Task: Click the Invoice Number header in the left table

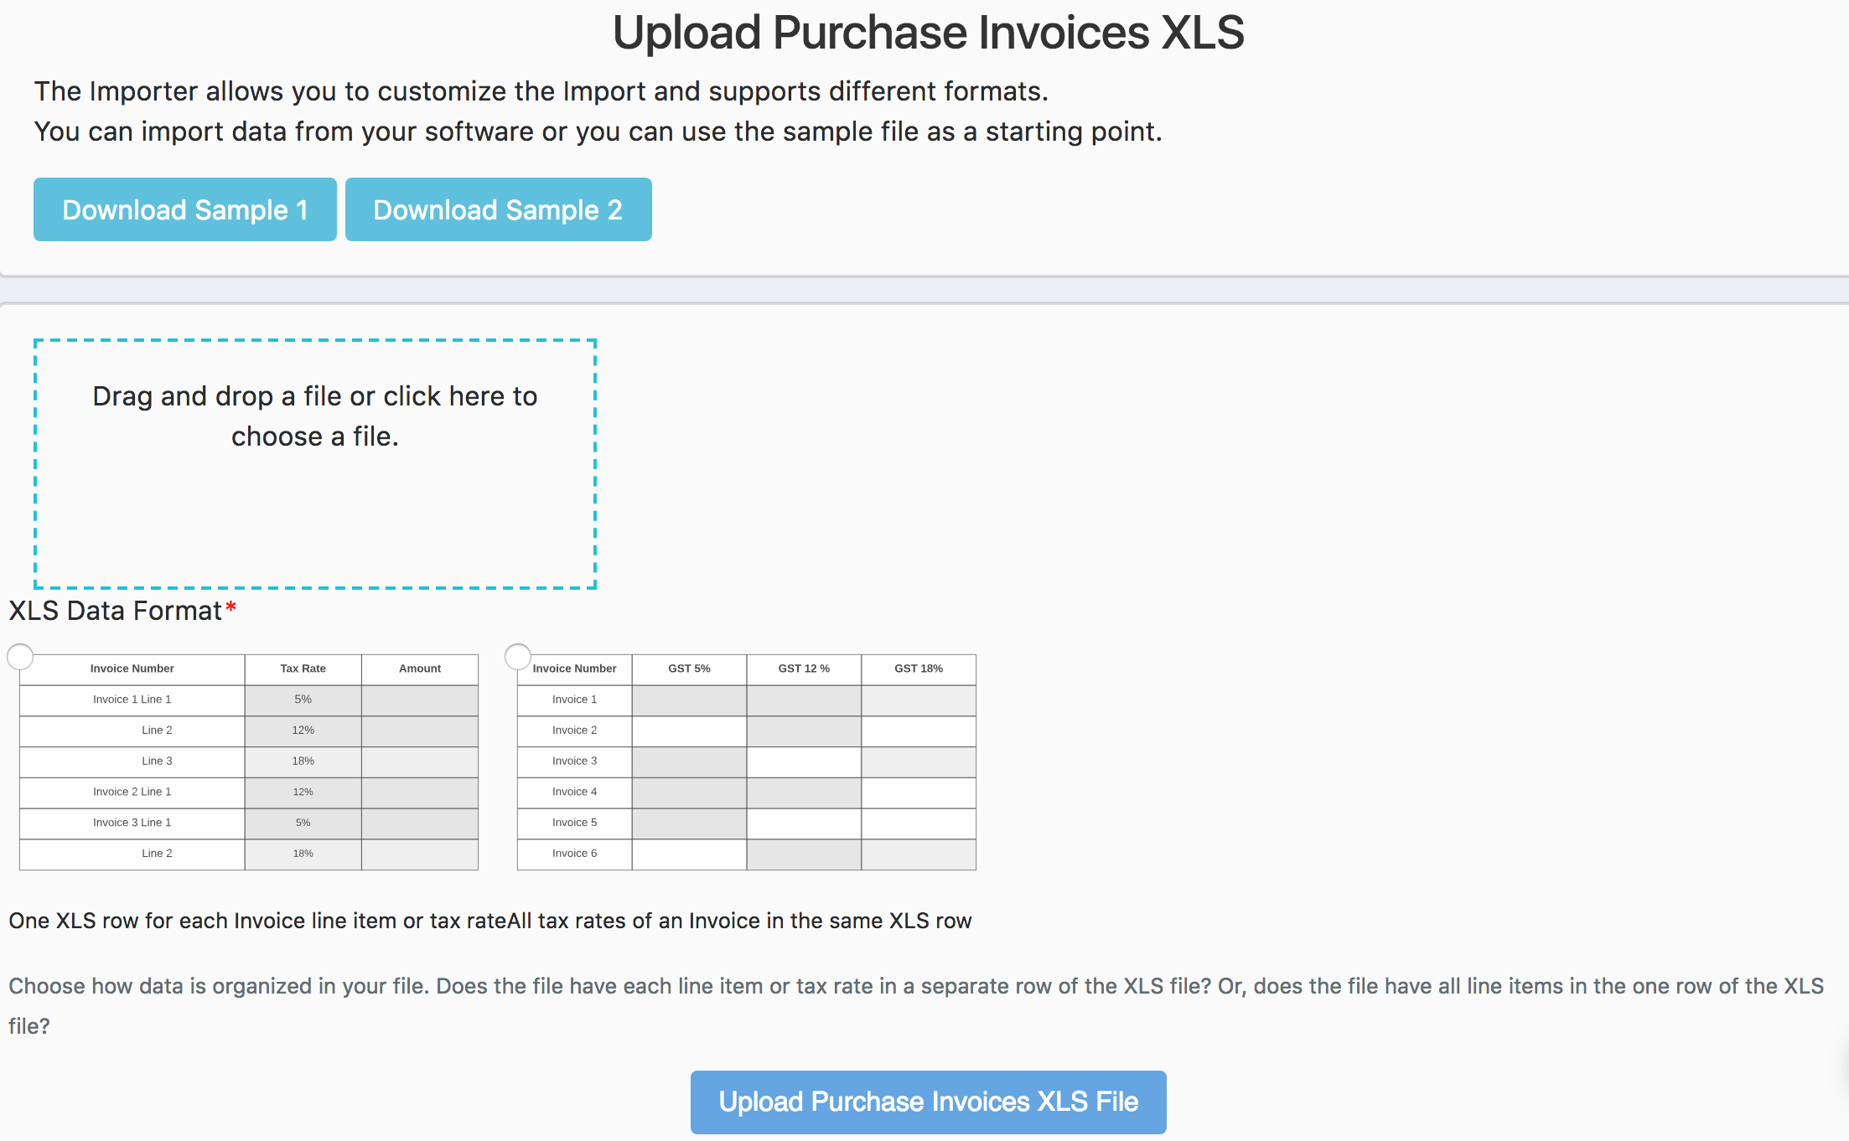Action: 132,669
